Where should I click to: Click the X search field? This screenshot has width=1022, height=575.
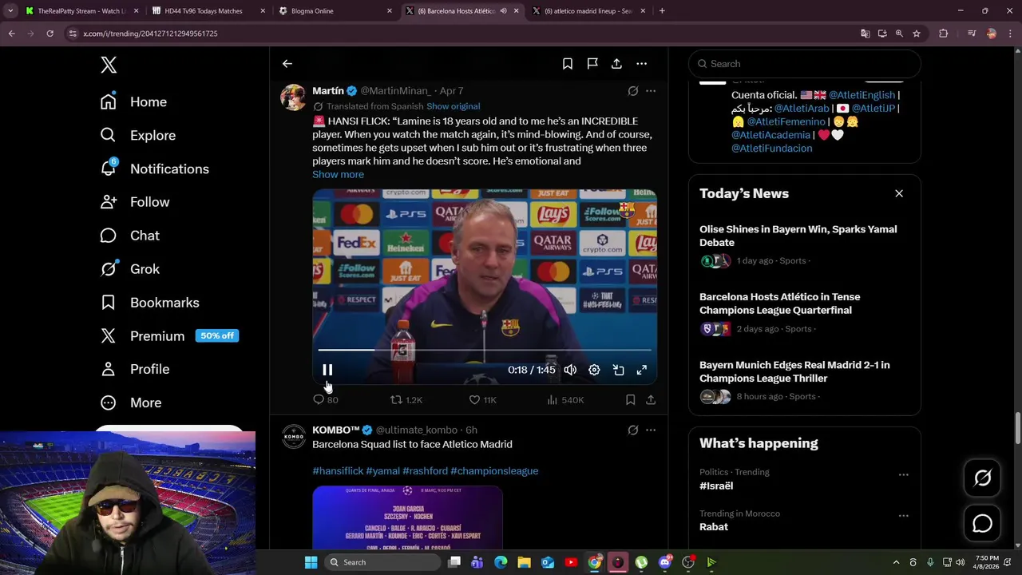pos(805,64)
